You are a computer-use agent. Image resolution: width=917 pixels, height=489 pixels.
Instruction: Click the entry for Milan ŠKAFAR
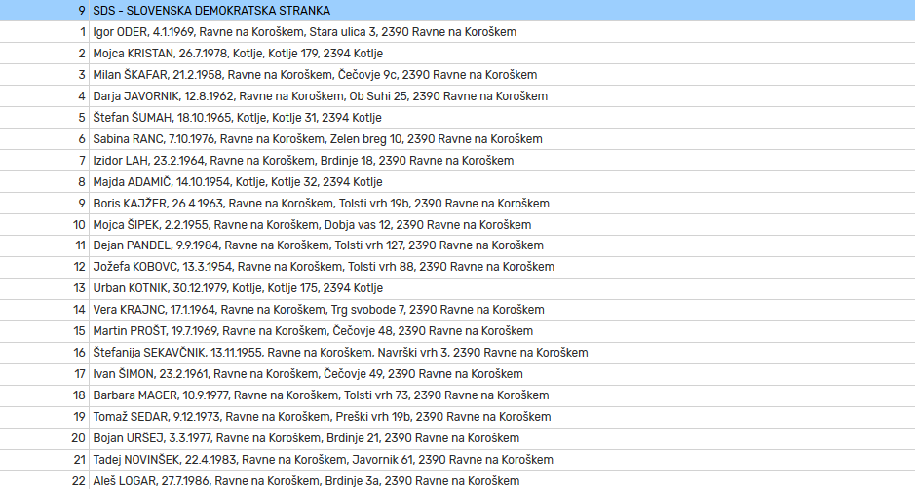(x=458, y=75)
